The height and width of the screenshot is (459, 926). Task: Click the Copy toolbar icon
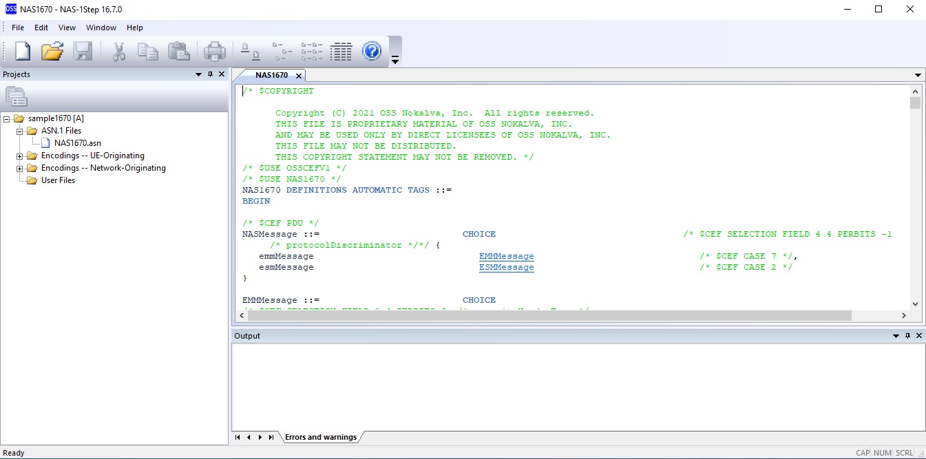point(148,51)
